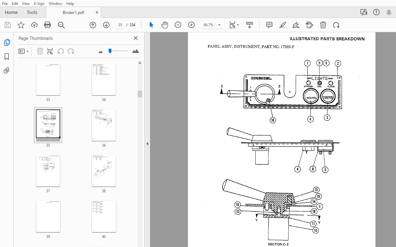Click the fit page scrolling mode icon
The width and height of the screenshot is (396, 247).
[232, 25]
